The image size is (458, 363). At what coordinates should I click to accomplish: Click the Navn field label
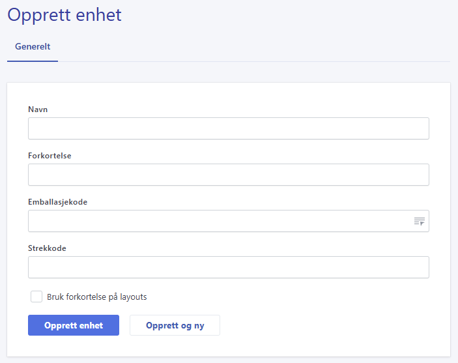point(38,109)
